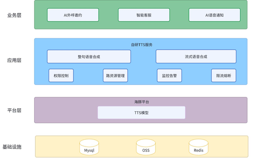Select the 海豚平台 title text
Image resolution: width=254 pixels, height=158 pixels.
point(141,102)
